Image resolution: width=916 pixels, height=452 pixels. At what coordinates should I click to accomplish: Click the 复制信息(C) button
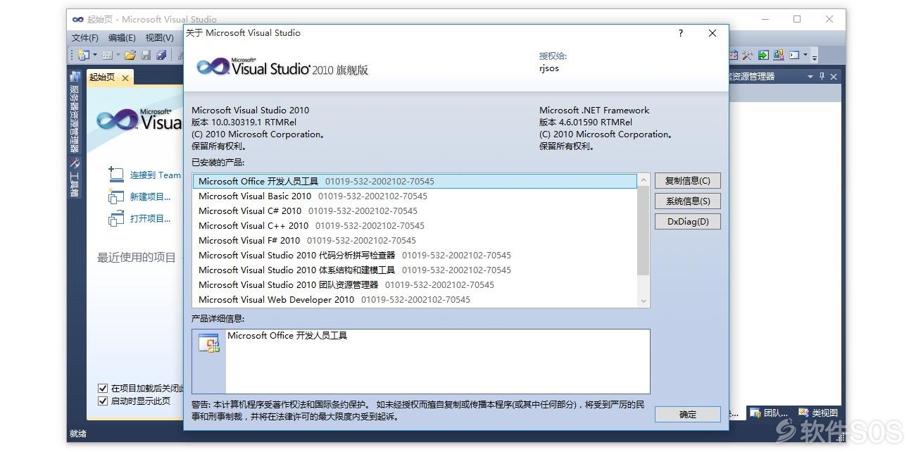(x=687, y=180)
